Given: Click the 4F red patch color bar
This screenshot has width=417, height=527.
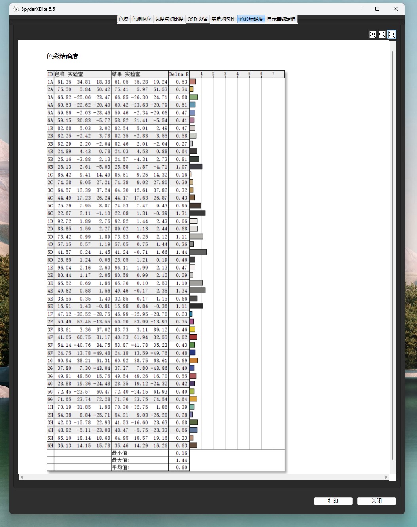Looking at the screenshot, I should click(193, 337).
